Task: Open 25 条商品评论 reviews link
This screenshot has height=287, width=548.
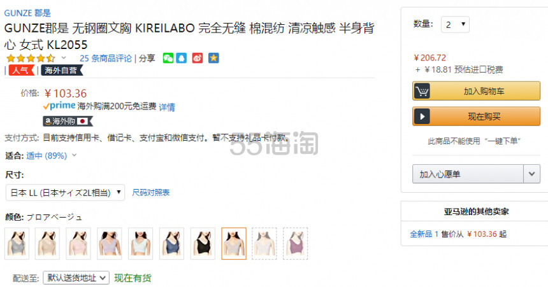Action: pyautogui.click(x=106, y=59)
